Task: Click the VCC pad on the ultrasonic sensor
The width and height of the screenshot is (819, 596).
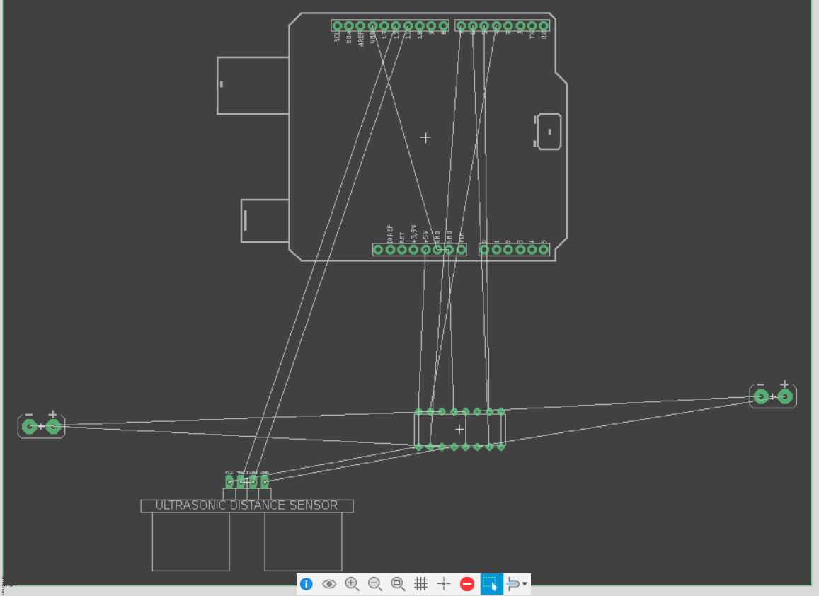Action: [229, 482]
